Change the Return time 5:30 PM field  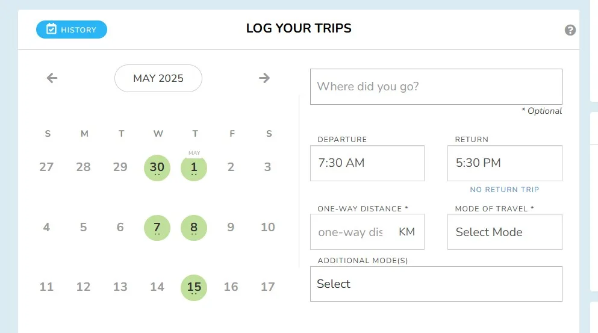(505, 163)
